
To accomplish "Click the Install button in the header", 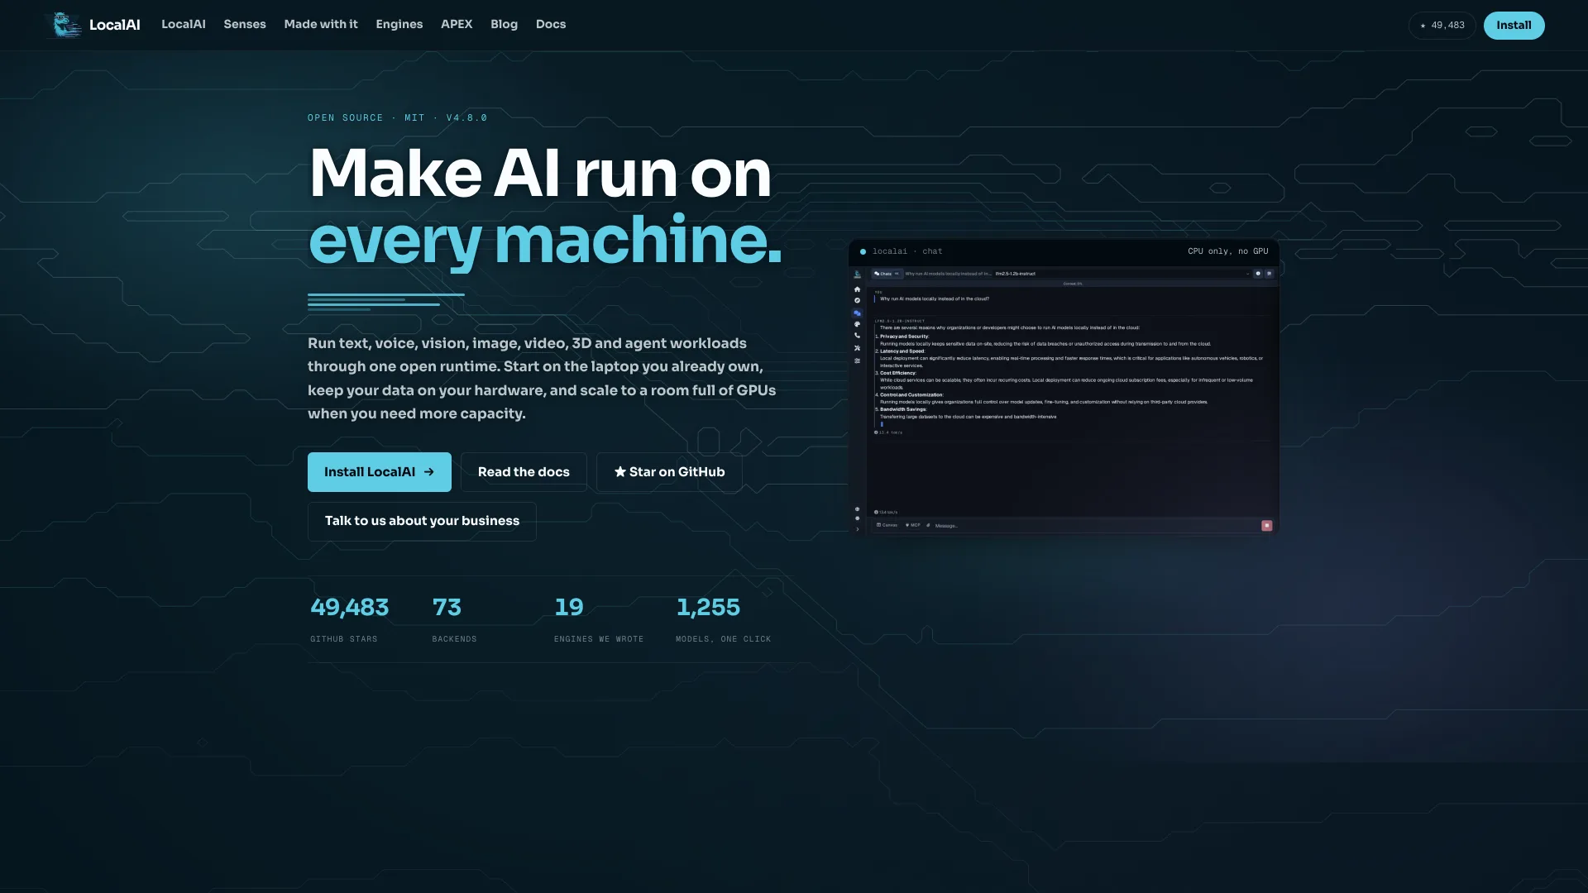I will click(x=1514, y=26).
